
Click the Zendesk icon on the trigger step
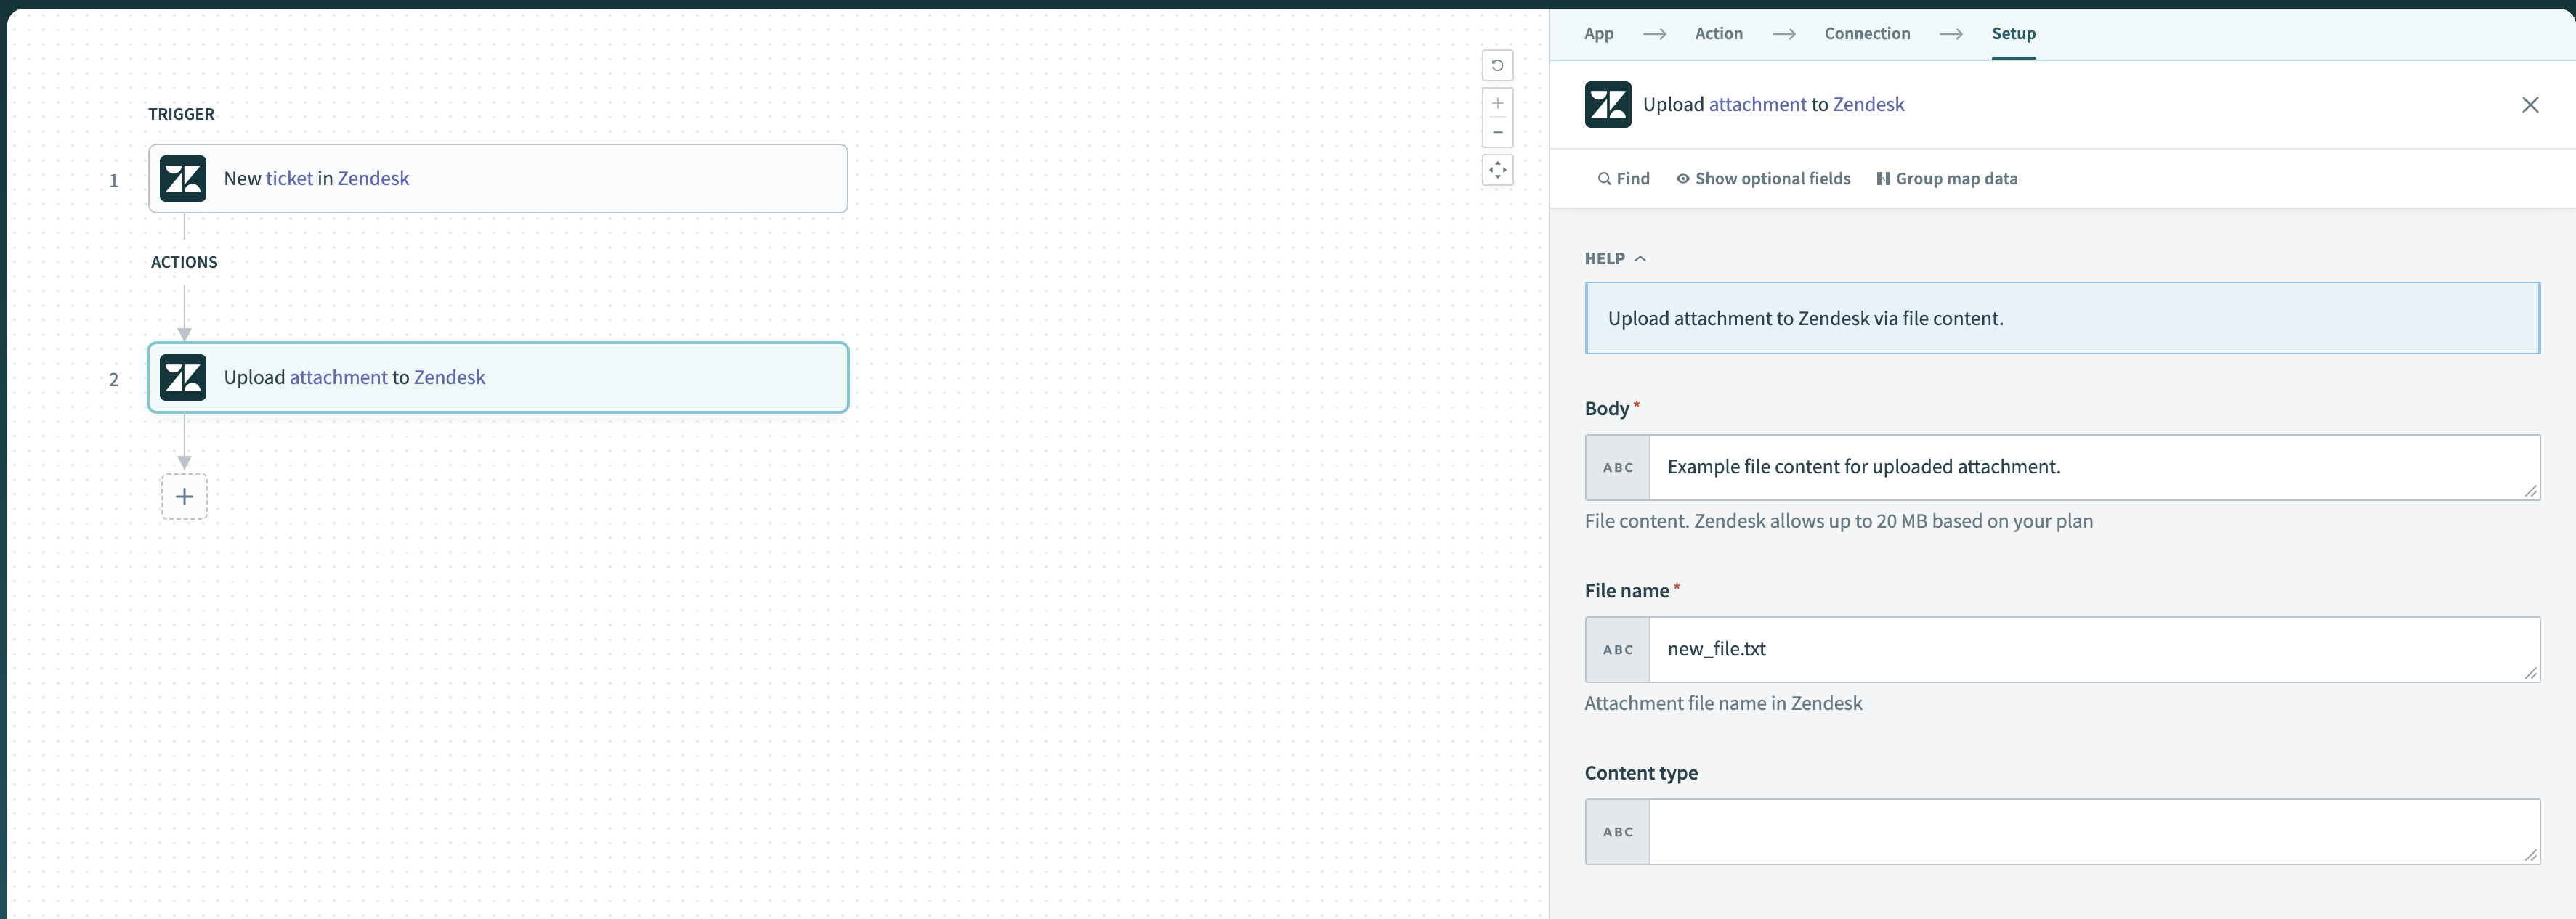pos(182,179)
